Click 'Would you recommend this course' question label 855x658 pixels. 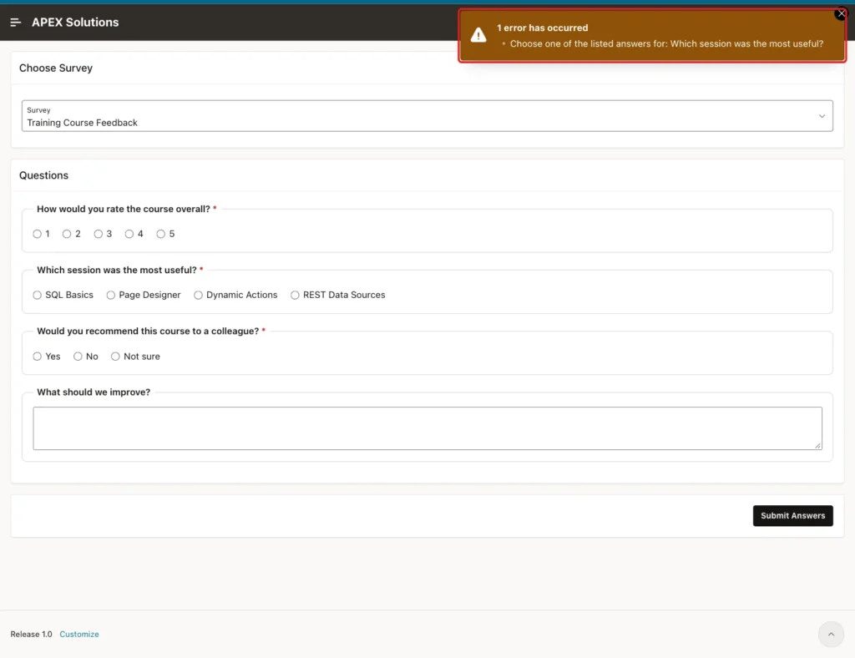(148, 331)
